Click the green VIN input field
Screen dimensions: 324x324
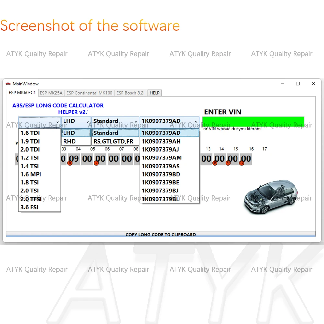pos(253,121)
